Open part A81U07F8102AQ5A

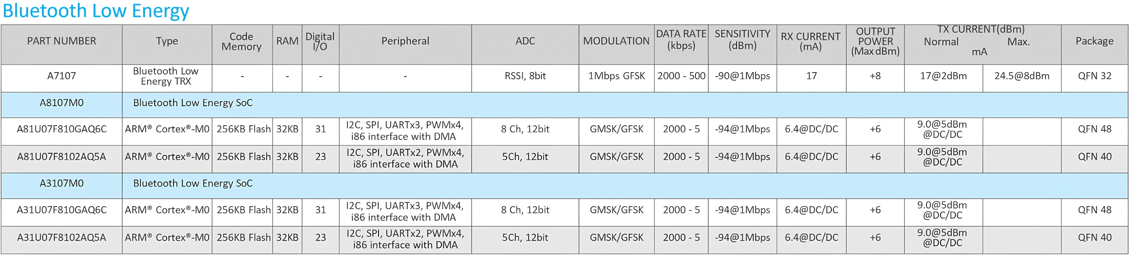pyautogui.click(x=62, y=157)
